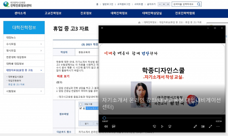Click the search input field
228x136 pixels.
[x=184, y=4]
